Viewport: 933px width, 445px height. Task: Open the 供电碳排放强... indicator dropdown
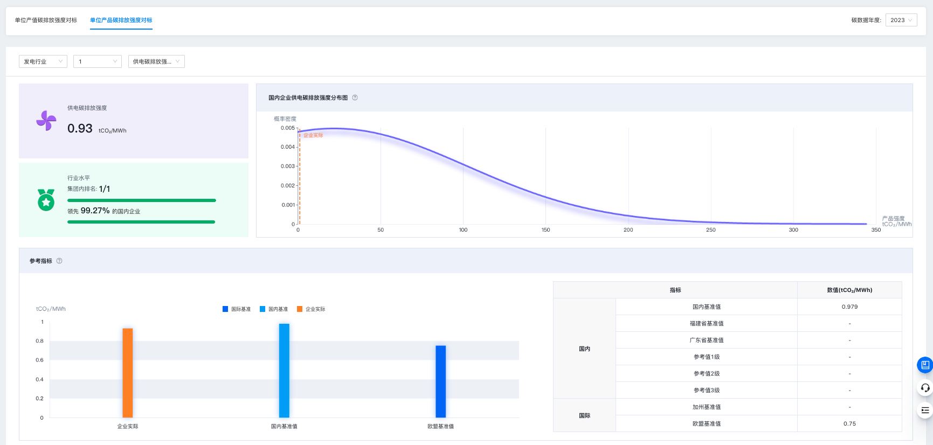156,61
